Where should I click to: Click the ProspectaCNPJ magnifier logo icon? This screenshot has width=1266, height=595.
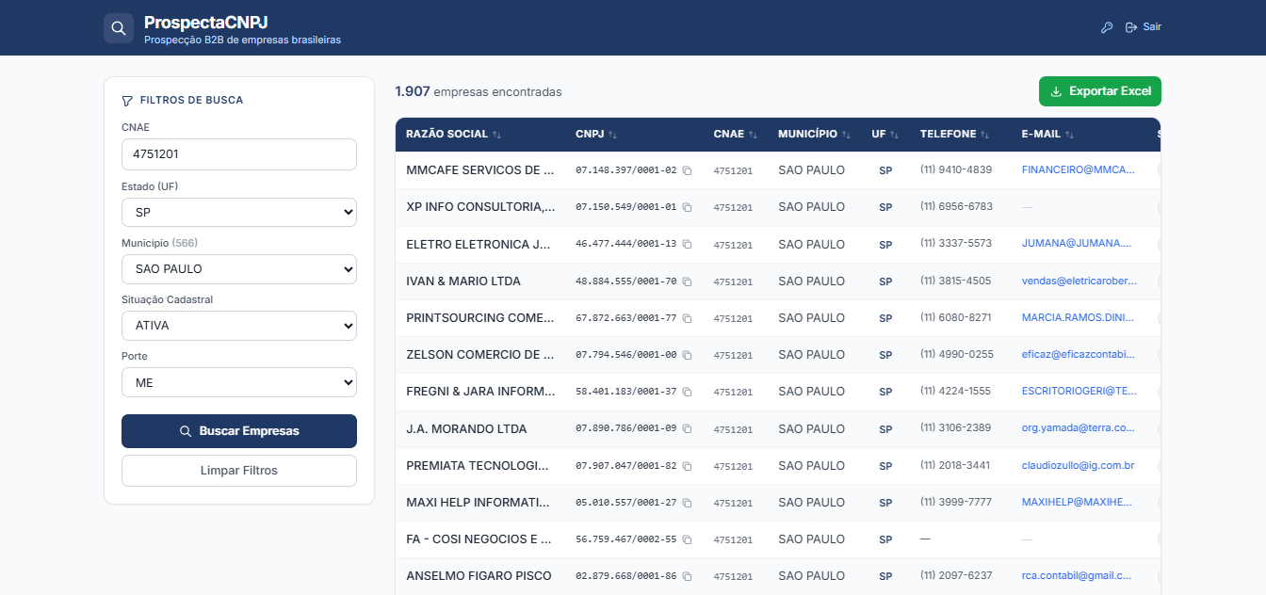point(119,28)
